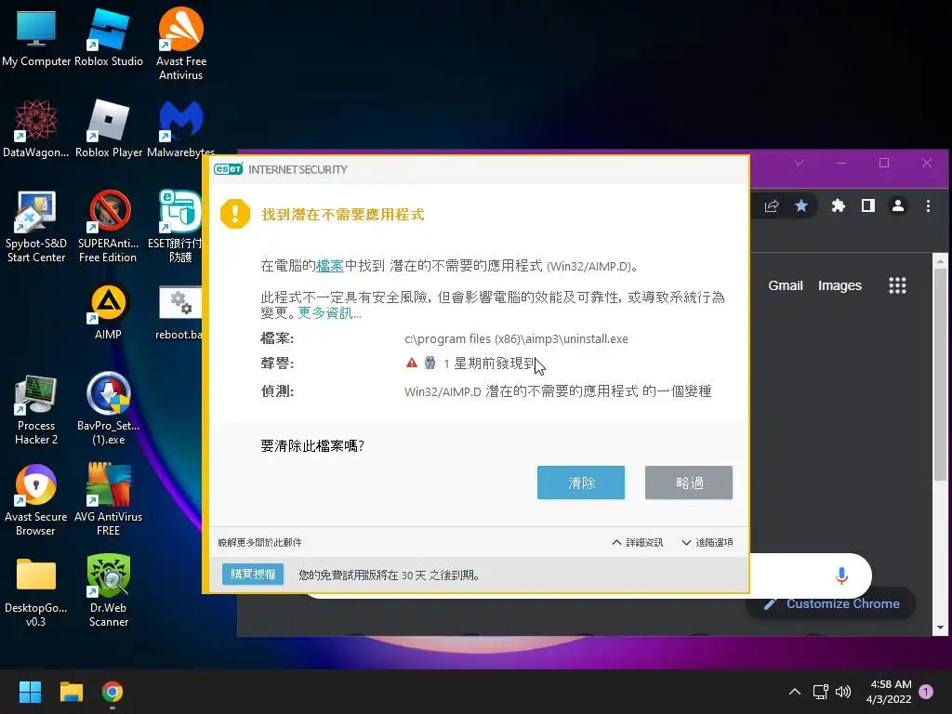
Task: Switch to Chrome on taskbar
Action: (x=112, y=692)
